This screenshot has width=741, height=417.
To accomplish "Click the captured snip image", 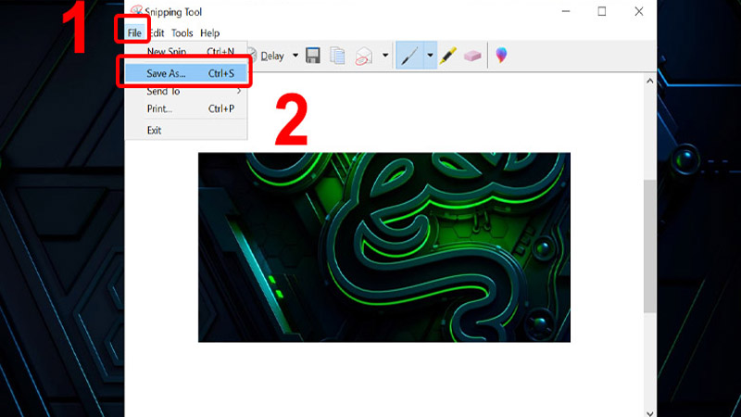I will tap(383, 247).
